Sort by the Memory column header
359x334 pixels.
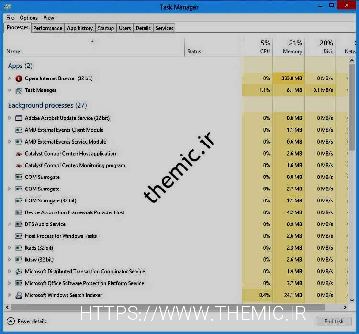pos(289,47)
